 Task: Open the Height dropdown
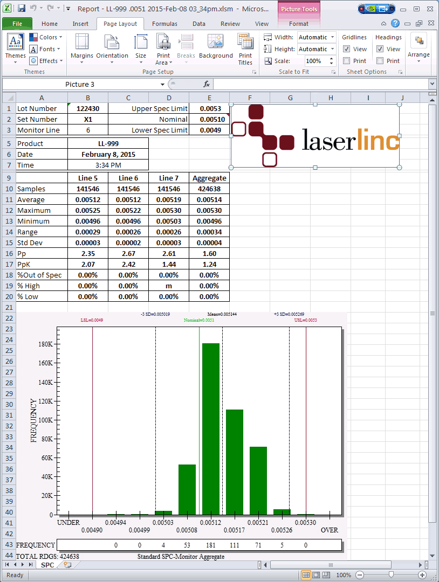332,49
